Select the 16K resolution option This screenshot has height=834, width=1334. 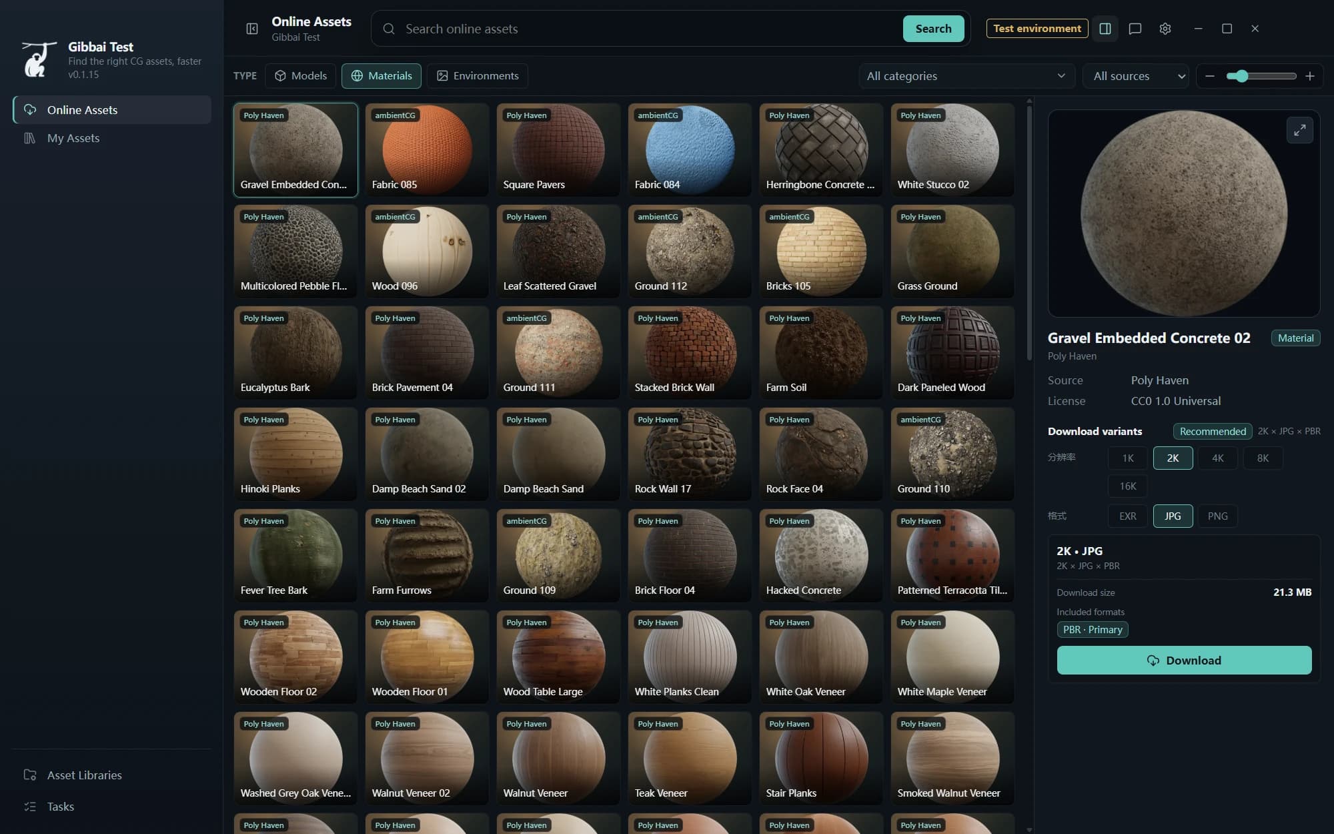[1127, 486]
